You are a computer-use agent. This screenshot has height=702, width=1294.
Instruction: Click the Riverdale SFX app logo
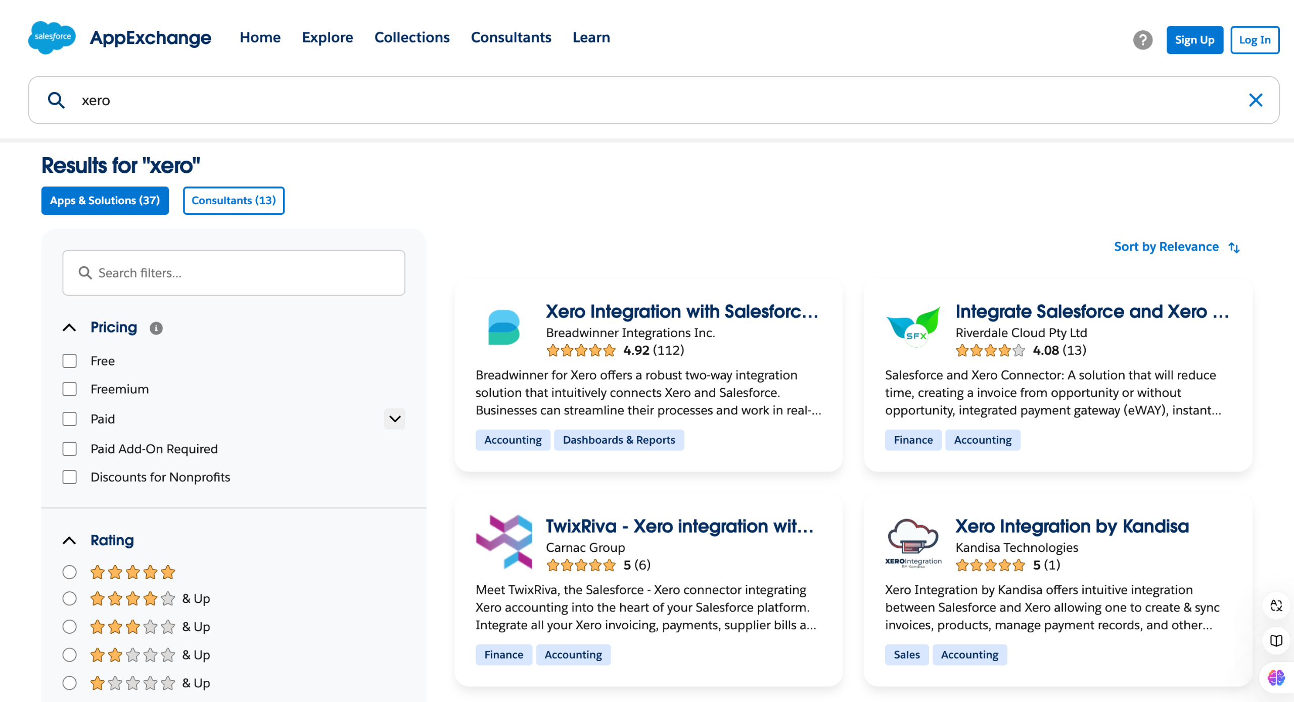pyautogui.click(x=913, y=327)
